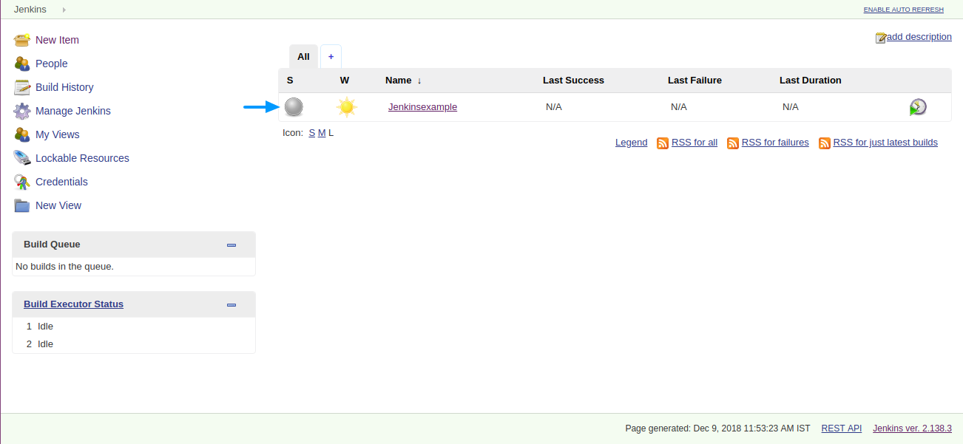This screenshot has width=963, height=444.
Task: Open the Jenkins breadcrumb dropdown arrow
Action: [64, 10]
